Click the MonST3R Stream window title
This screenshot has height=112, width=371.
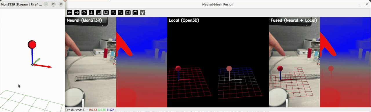point(21,4)
